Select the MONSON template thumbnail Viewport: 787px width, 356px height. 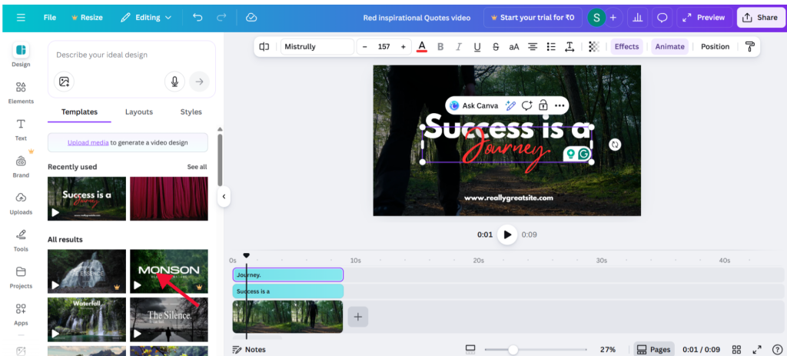coord(168,271)
